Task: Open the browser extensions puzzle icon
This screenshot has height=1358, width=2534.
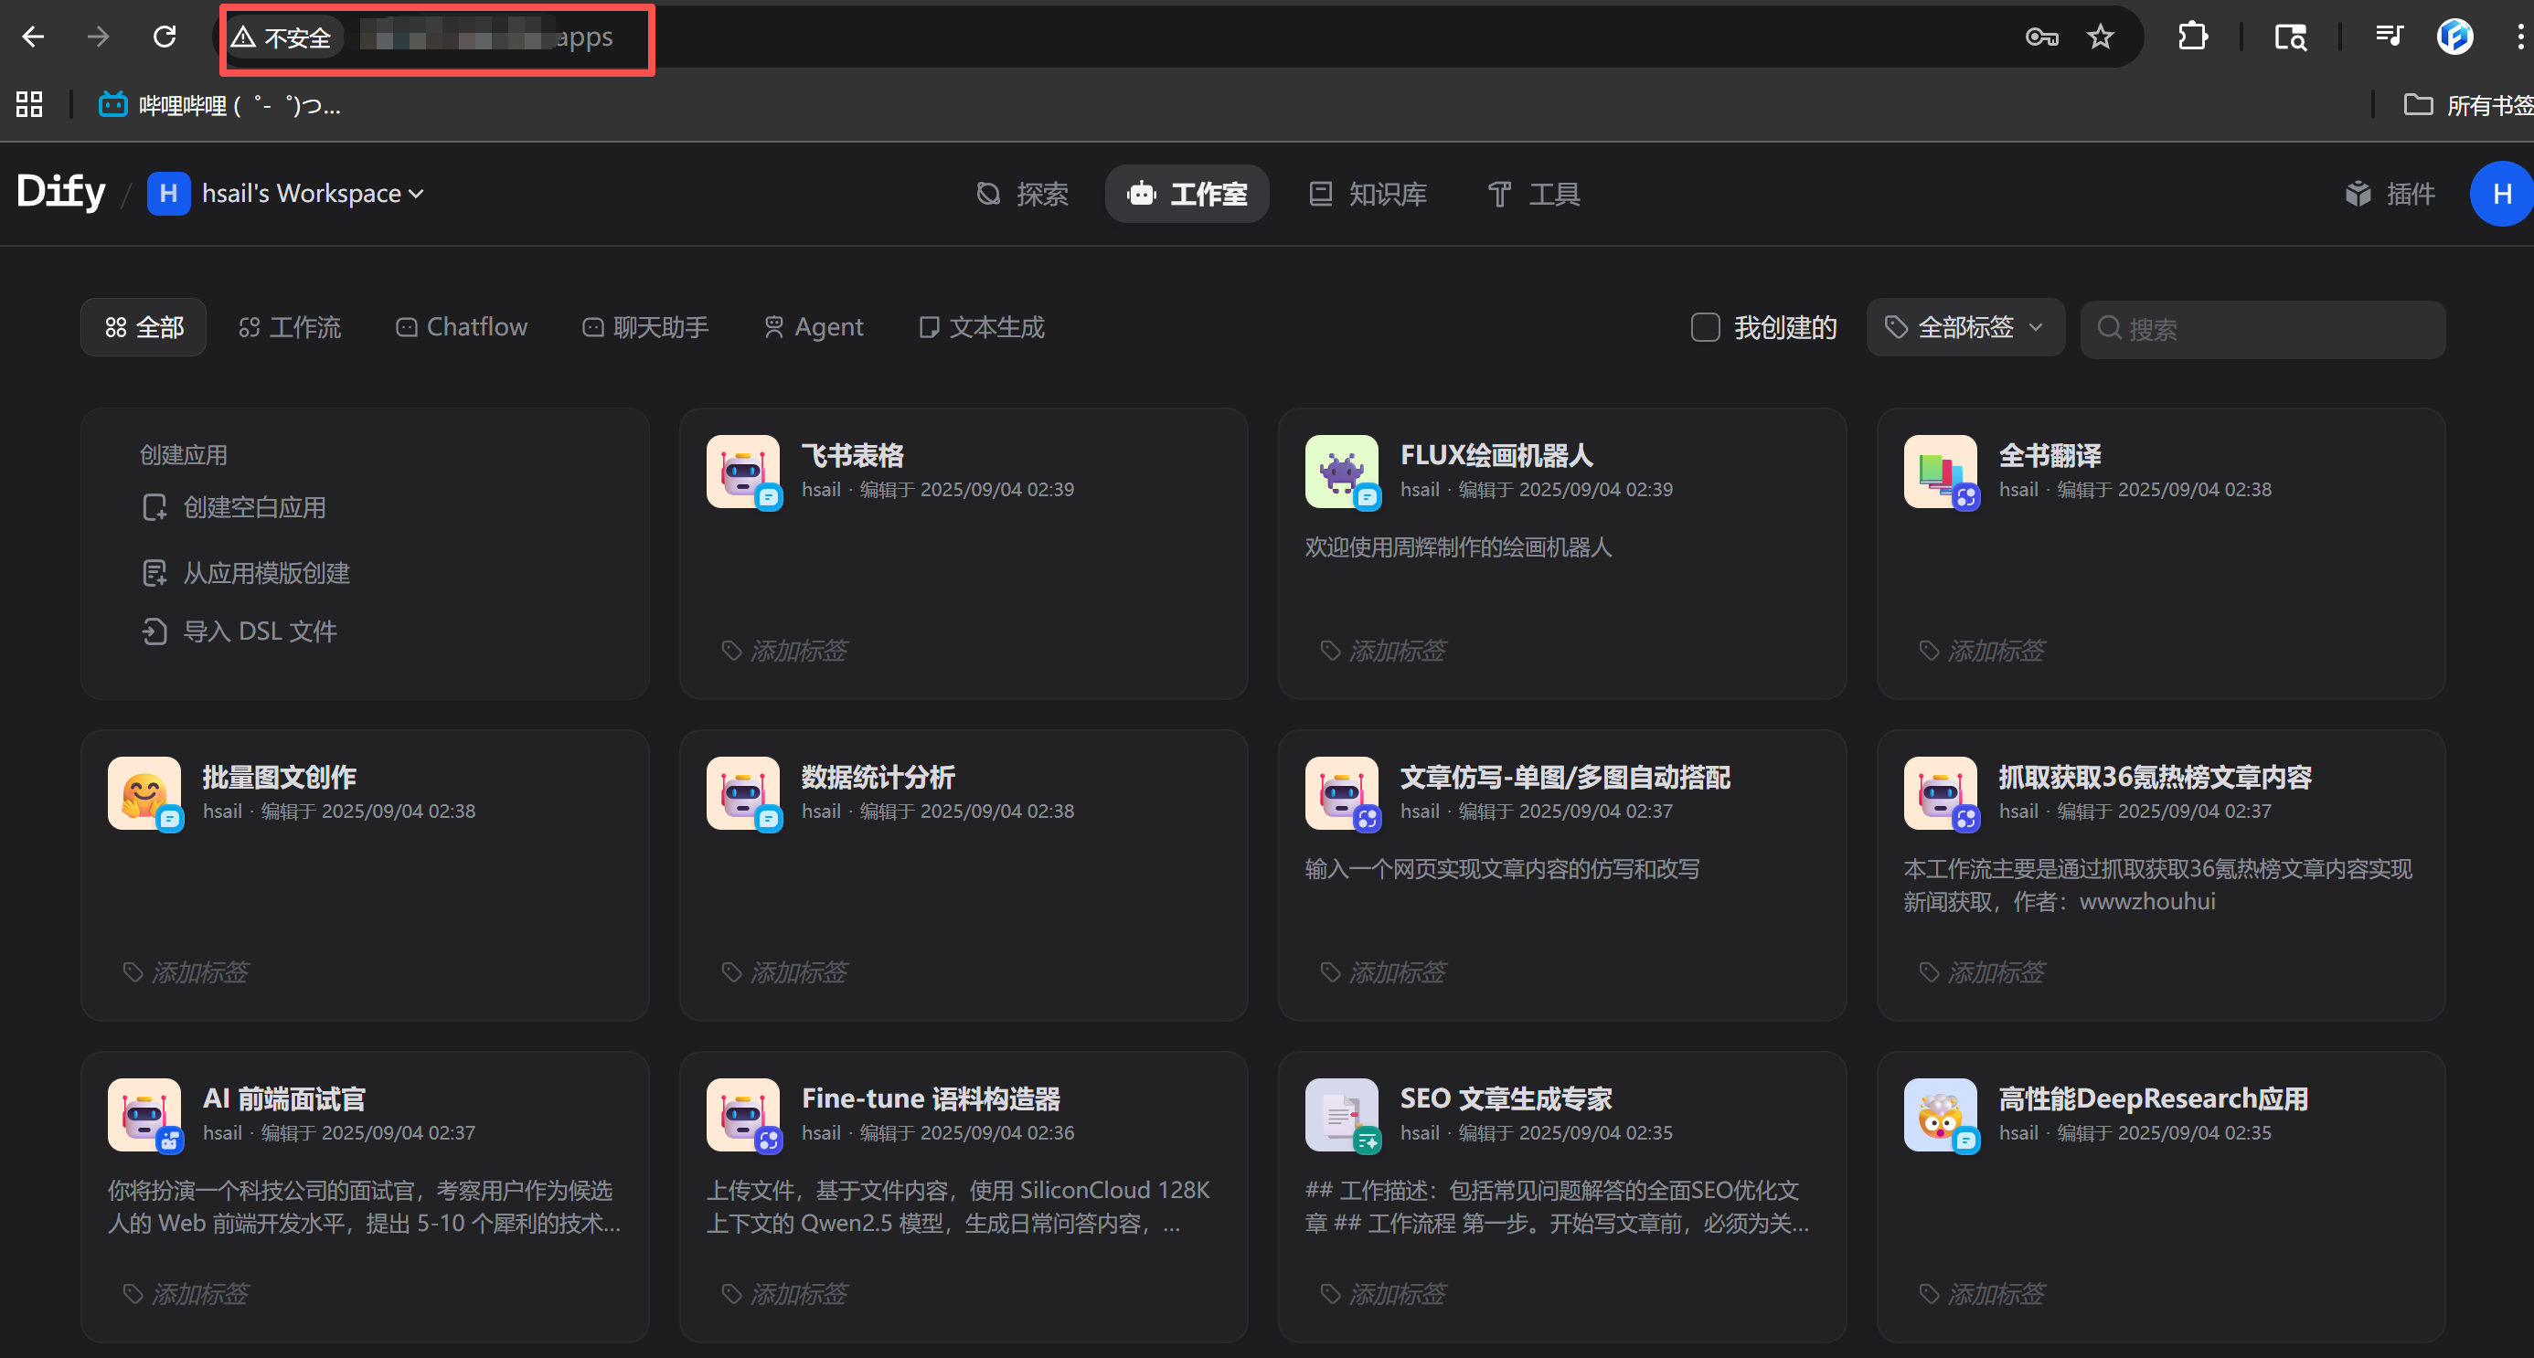Action: pyautogui.click(x=2193, y=37)
